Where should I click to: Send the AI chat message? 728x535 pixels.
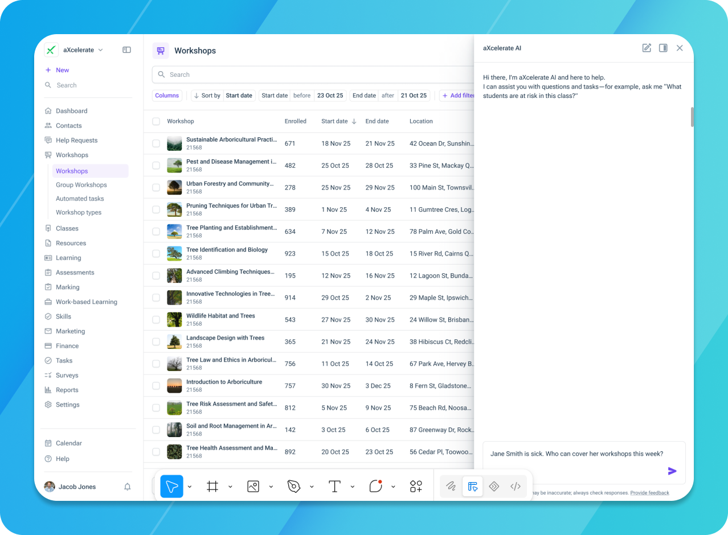tap(672, 471)
